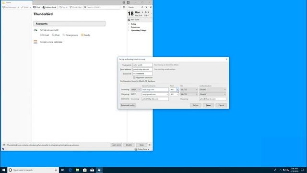Screen dimensions: 307x173
Task: Expand the Tomorrow events section
Action: point(129,27)
